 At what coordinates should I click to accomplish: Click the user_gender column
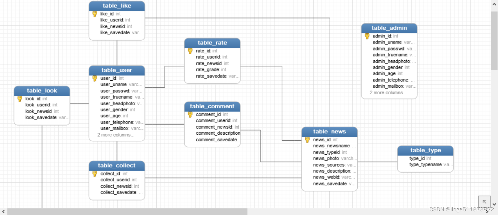118,110
